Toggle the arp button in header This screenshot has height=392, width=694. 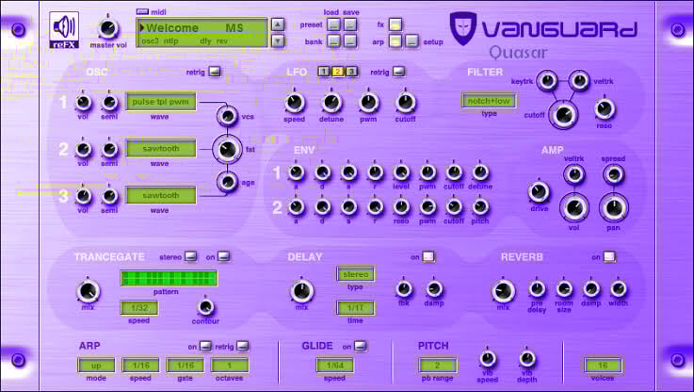click(x=395, y=41)
